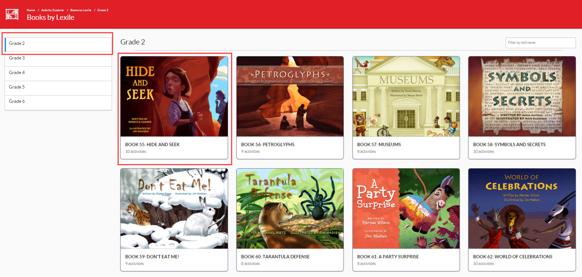Viewport: 582px width, 277px height.
Task: Open Books by Lexile breadcrumb link
Action: click(81, 10)
